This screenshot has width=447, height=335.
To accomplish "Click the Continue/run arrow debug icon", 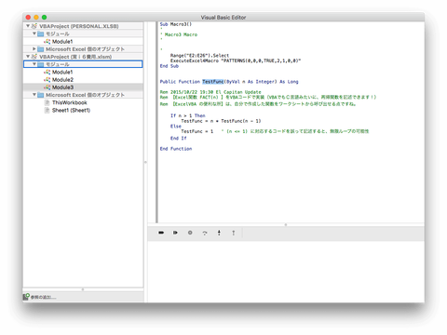I will pos(175,233).
